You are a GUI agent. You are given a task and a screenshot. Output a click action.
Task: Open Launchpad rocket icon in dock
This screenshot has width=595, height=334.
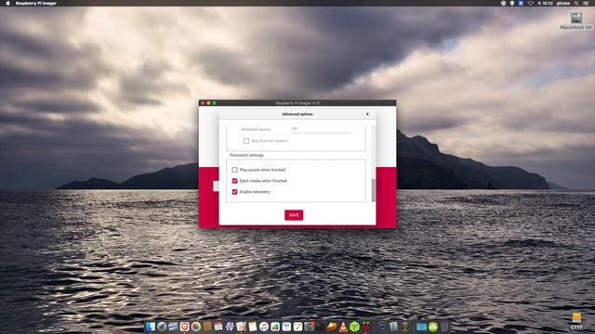[162, 327]
